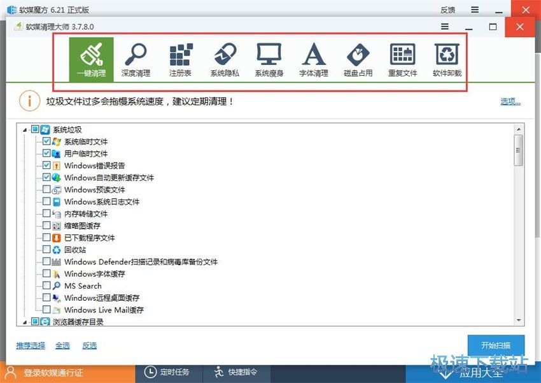Click the 回收站 recycle icon
Screen dimensions: 541x383
(57, 250)
